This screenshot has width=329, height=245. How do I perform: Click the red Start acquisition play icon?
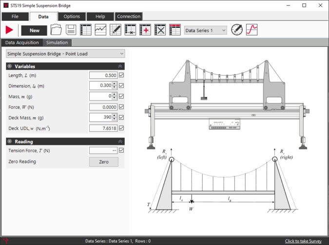coord(9,30)
